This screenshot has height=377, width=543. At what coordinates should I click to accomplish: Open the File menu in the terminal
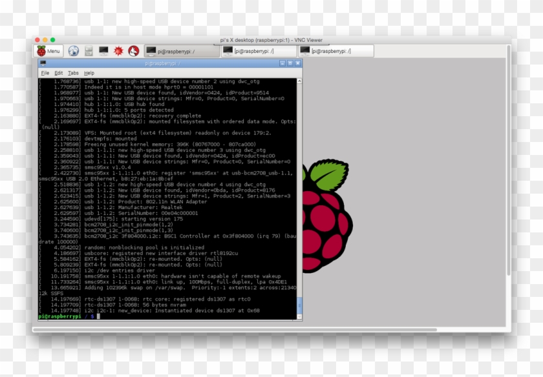[44, 72]
